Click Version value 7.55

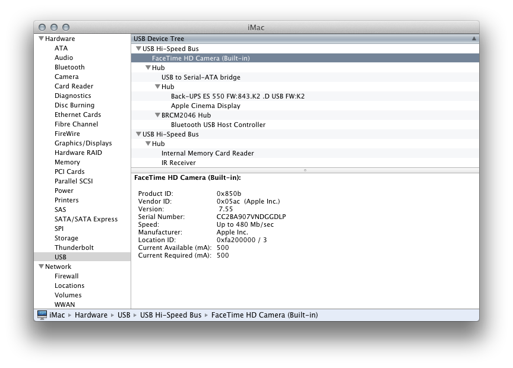point(226,209)
